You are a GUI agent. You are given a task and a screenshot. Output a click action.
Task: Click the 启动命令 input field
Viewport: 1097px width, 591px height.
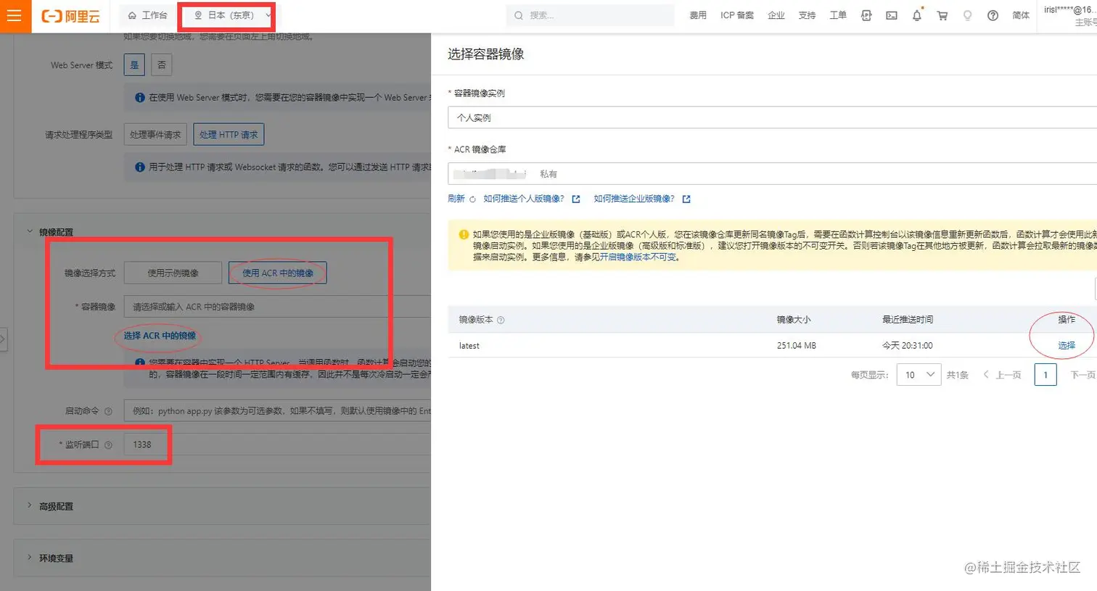[x=277, y=410]
